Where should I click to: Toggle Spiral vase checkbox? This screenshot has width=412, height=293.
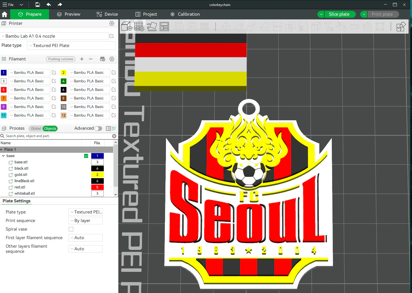click(71, 229)
